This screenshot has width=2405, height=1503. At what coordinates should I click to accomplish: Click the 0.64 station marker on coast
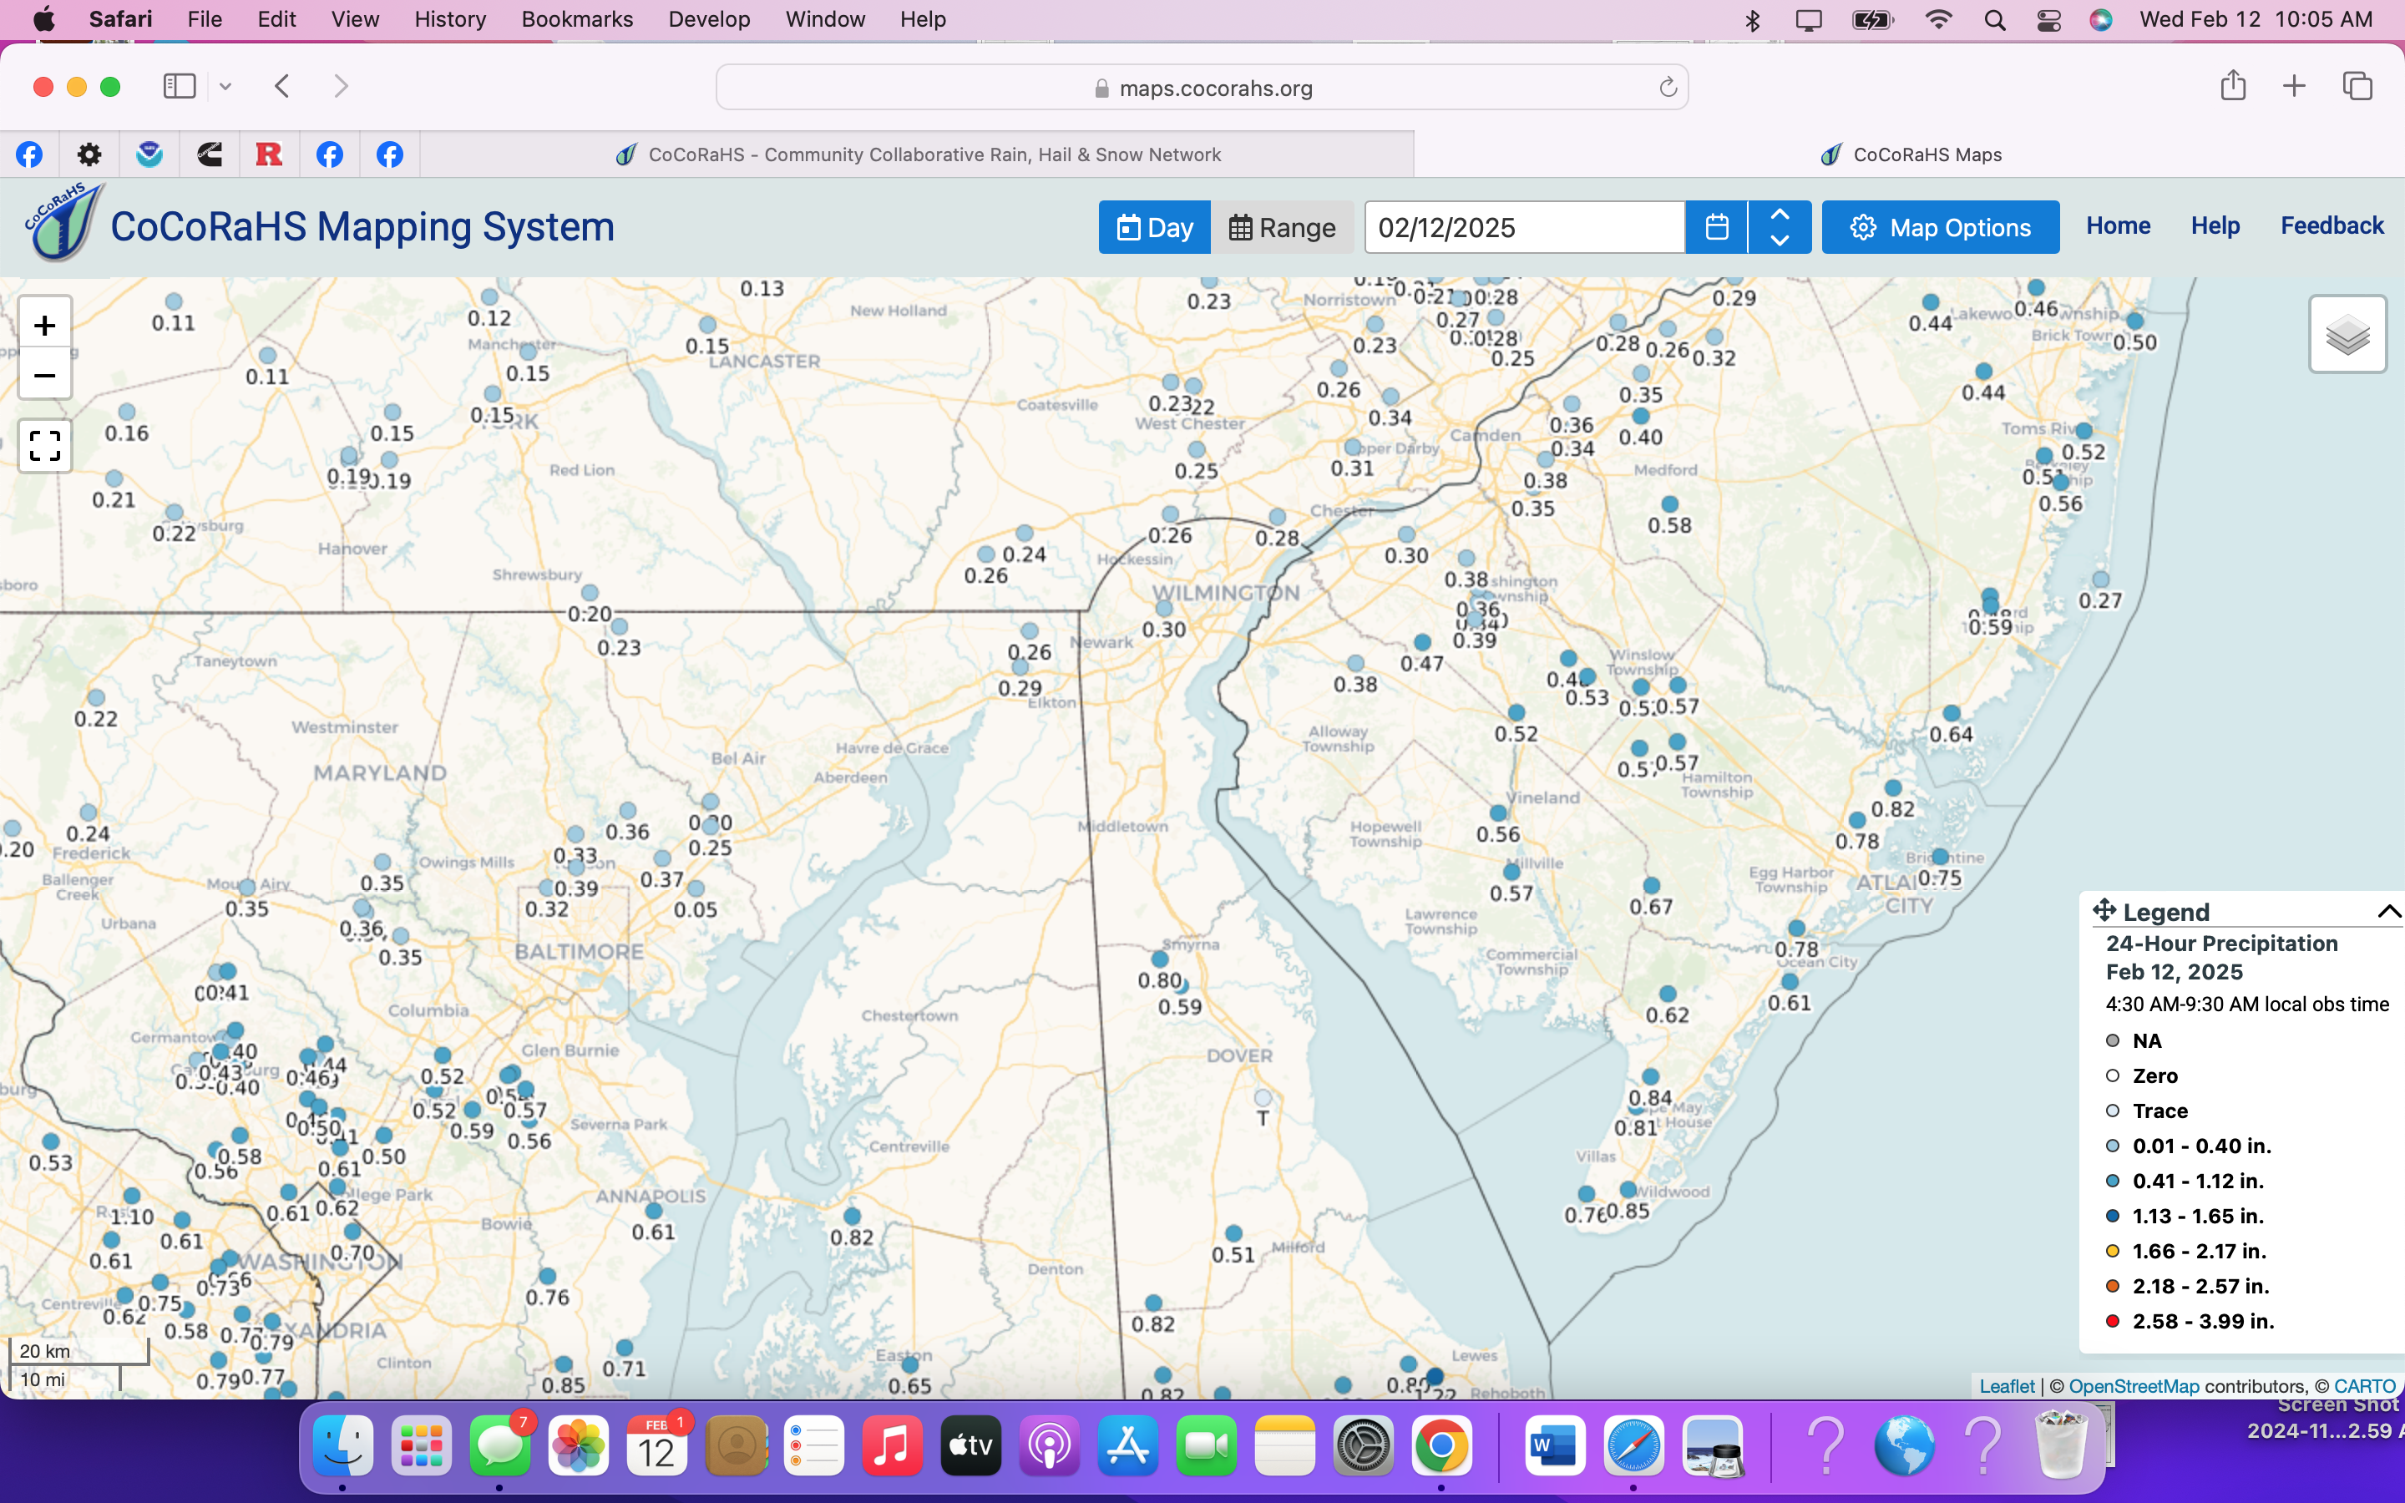click(x=1951, y=713)
